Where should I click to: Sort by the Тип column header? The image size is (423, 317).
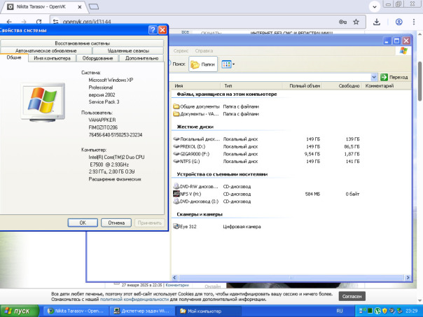[x=251, y=85]
